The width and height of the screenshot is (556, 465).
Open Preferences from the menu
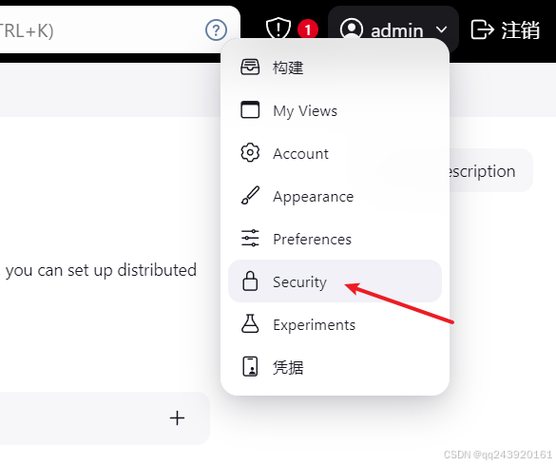coord(335,239)
